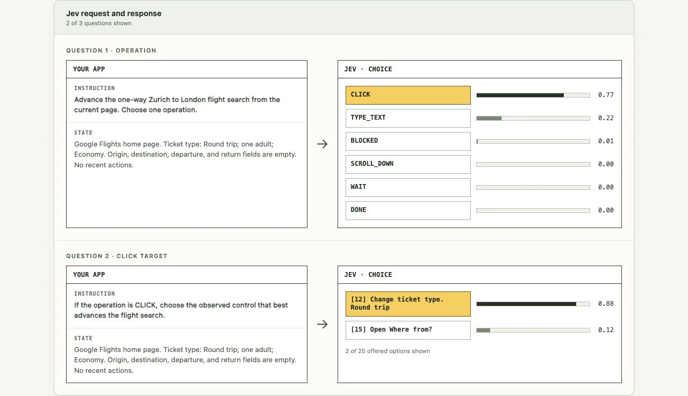Click the probability bar beside BLOCKED
Screen dimensions: 688x396
(x=533, y=141)
